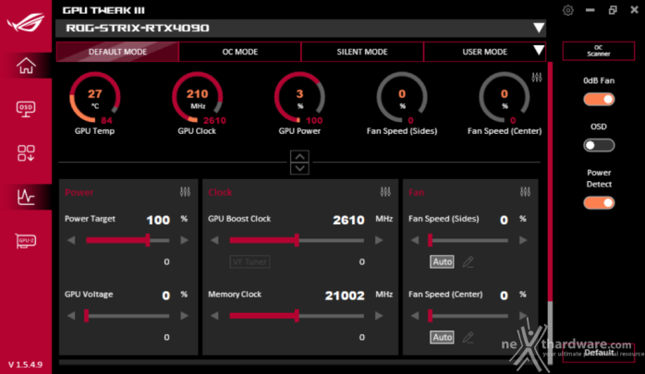Open gauge customization sliders icon near fan gauge
This screenshot has height=374, width=645.
(x=537, y=78)
